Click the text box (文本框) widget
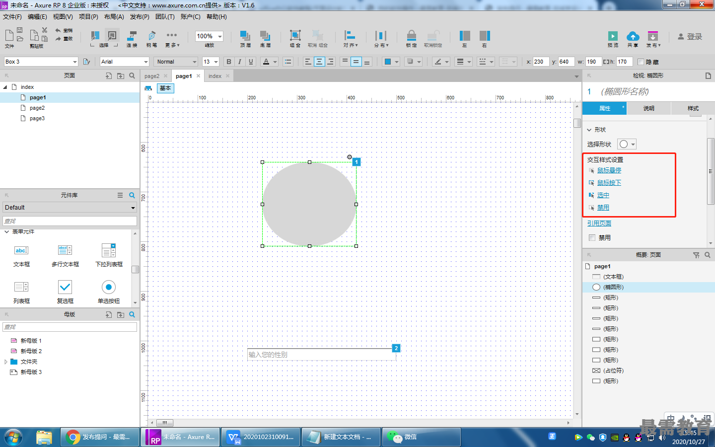This screenshot has width=715, height=447. point(21,256)
